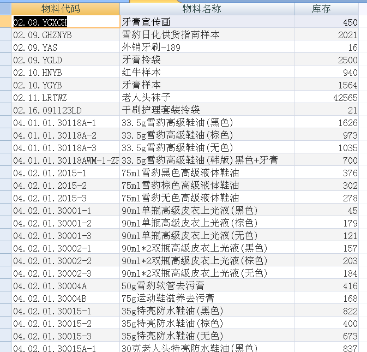
Task: Select 75g运动鞋滋养去污膏 cell
Action: coord(207,299)
